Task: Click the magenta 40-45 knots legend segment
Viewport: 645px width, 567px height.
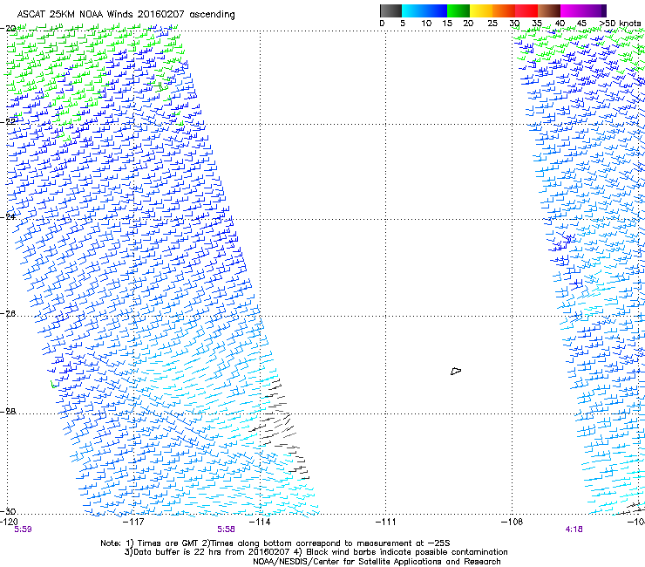Action: (572, 10)
